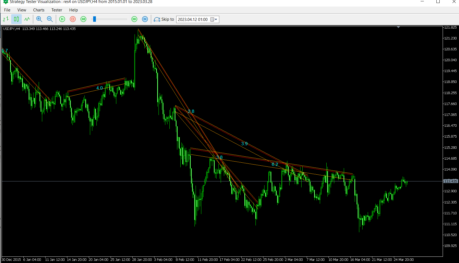Image resolution: width=459 pixels, height=263 pixels.
Task: Click the playback speed slider handle
Action: [95, 19]
